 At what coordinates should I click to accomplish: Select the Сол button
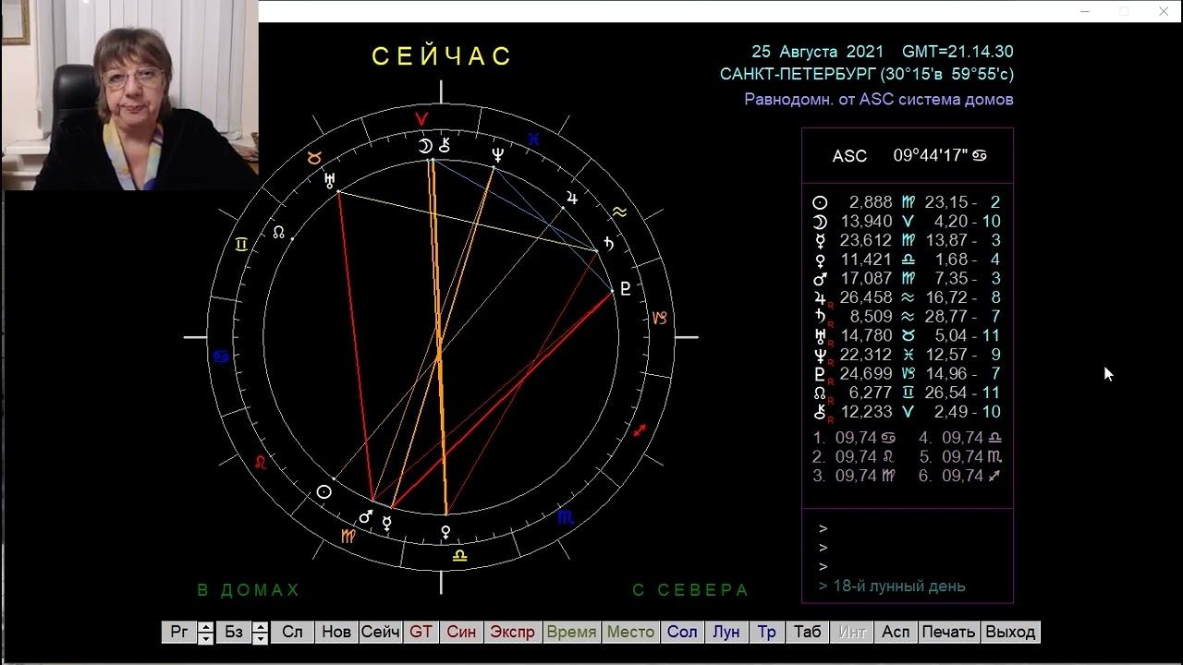point(682,632)
